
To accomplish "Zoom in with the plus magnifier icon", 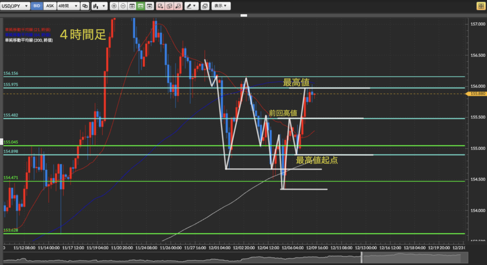I will click(x=114, y=6).
